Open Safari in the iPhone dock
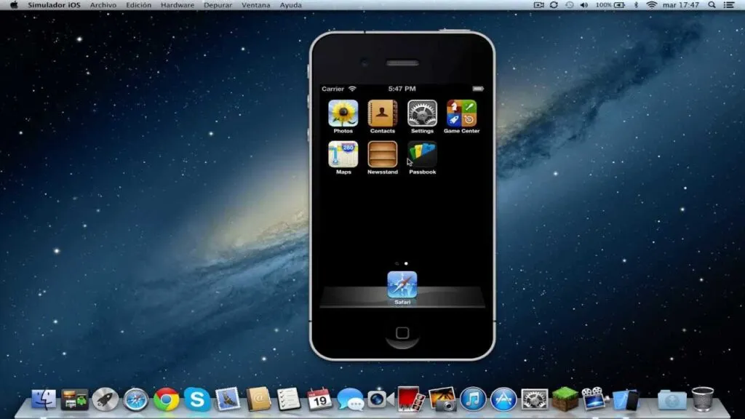This screenshot has width=745, height=419. pos(402,285)
